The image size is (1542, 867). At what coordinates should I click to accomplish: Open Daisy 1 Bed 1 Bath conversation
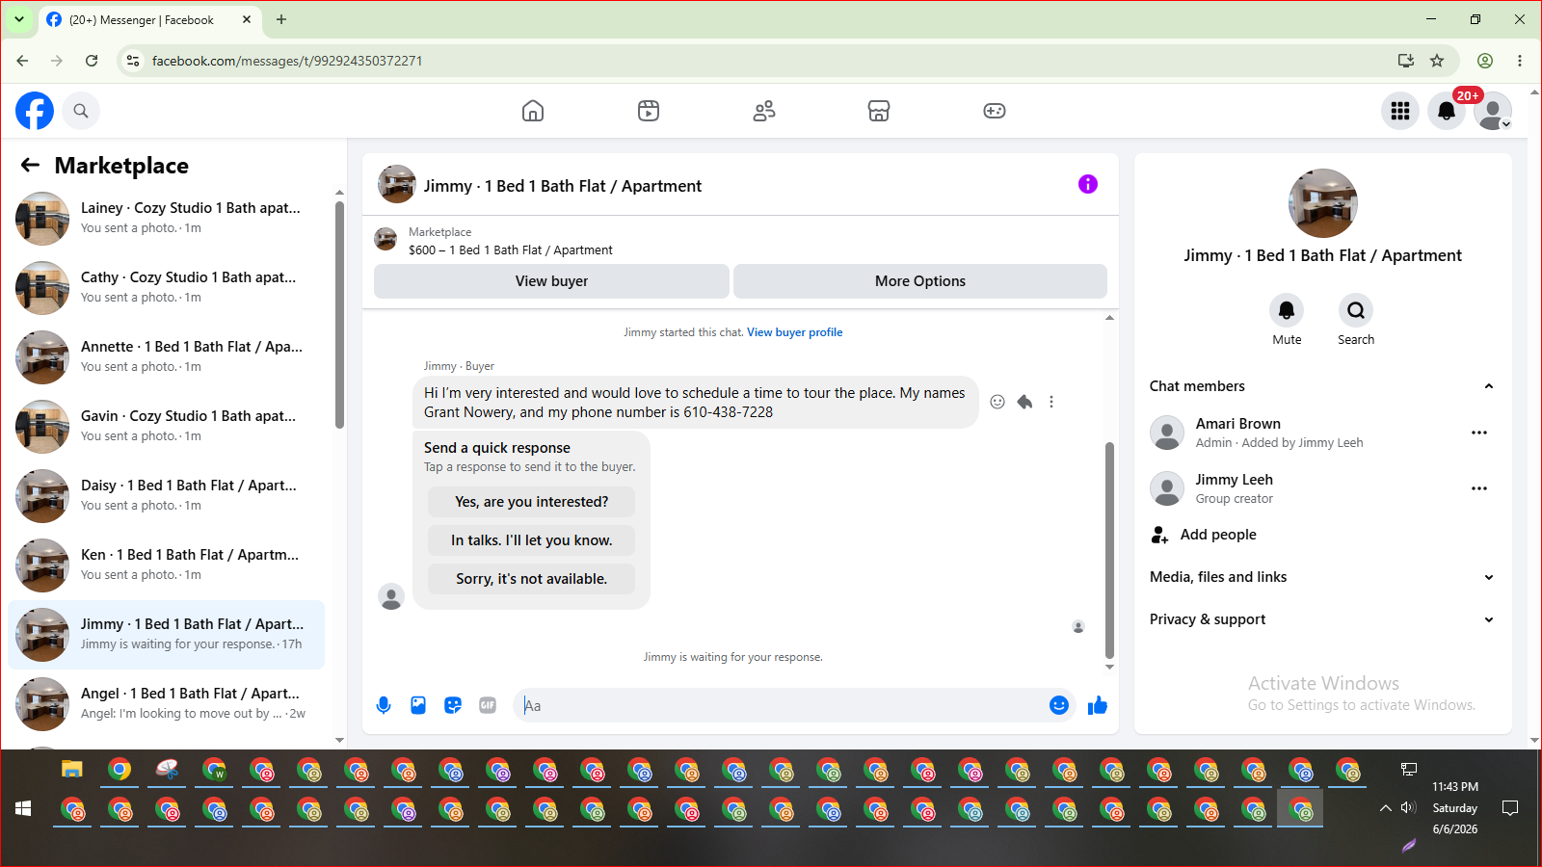click(167, 496)
